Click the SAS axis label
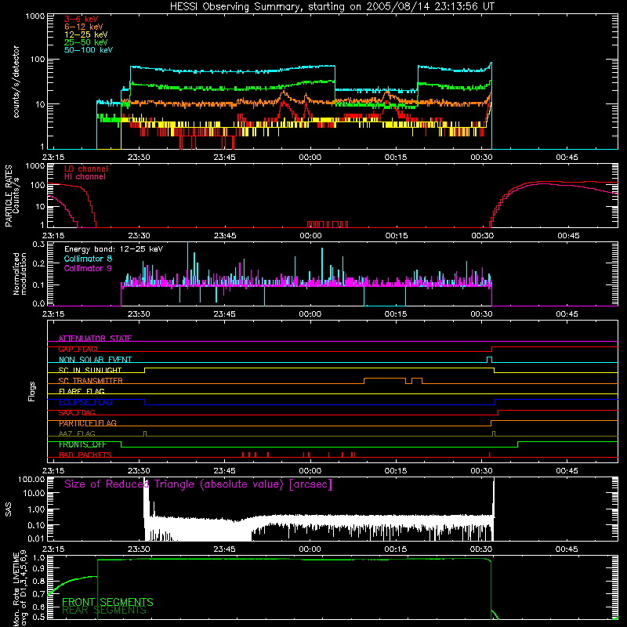This screenshot has height=627, width=627. [x=9, y=509]
